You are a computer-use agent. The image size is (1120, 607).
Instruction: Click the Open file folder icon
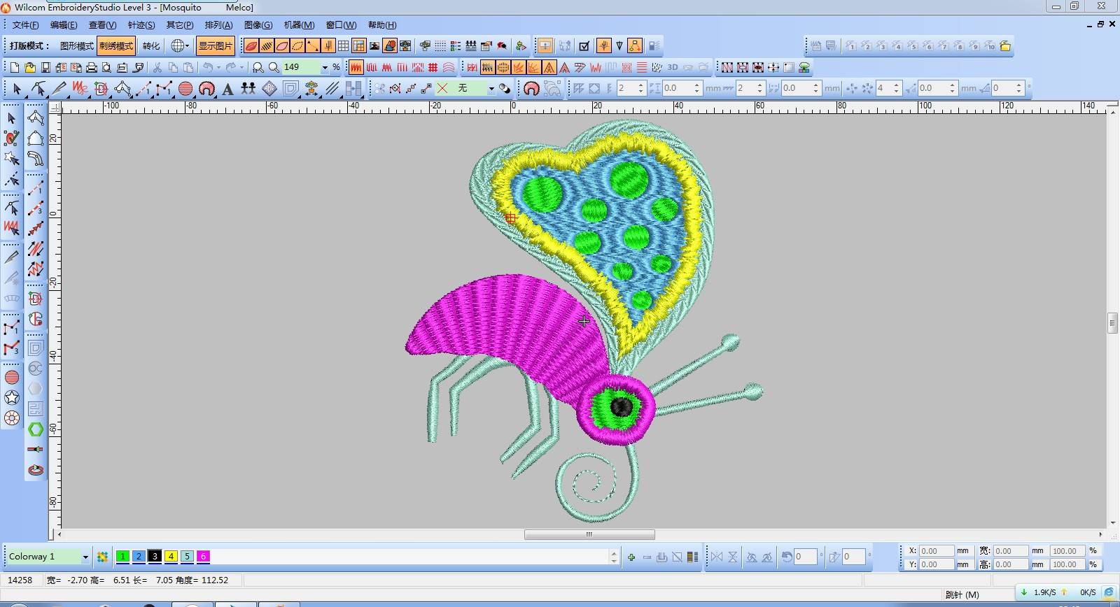[30, 68]
